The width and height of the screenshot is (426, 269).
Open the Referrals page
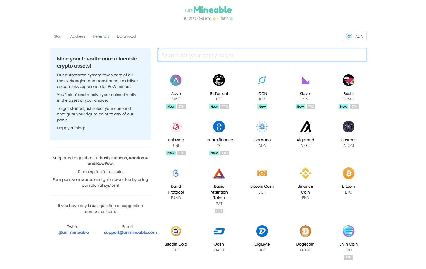pos(101,36)
